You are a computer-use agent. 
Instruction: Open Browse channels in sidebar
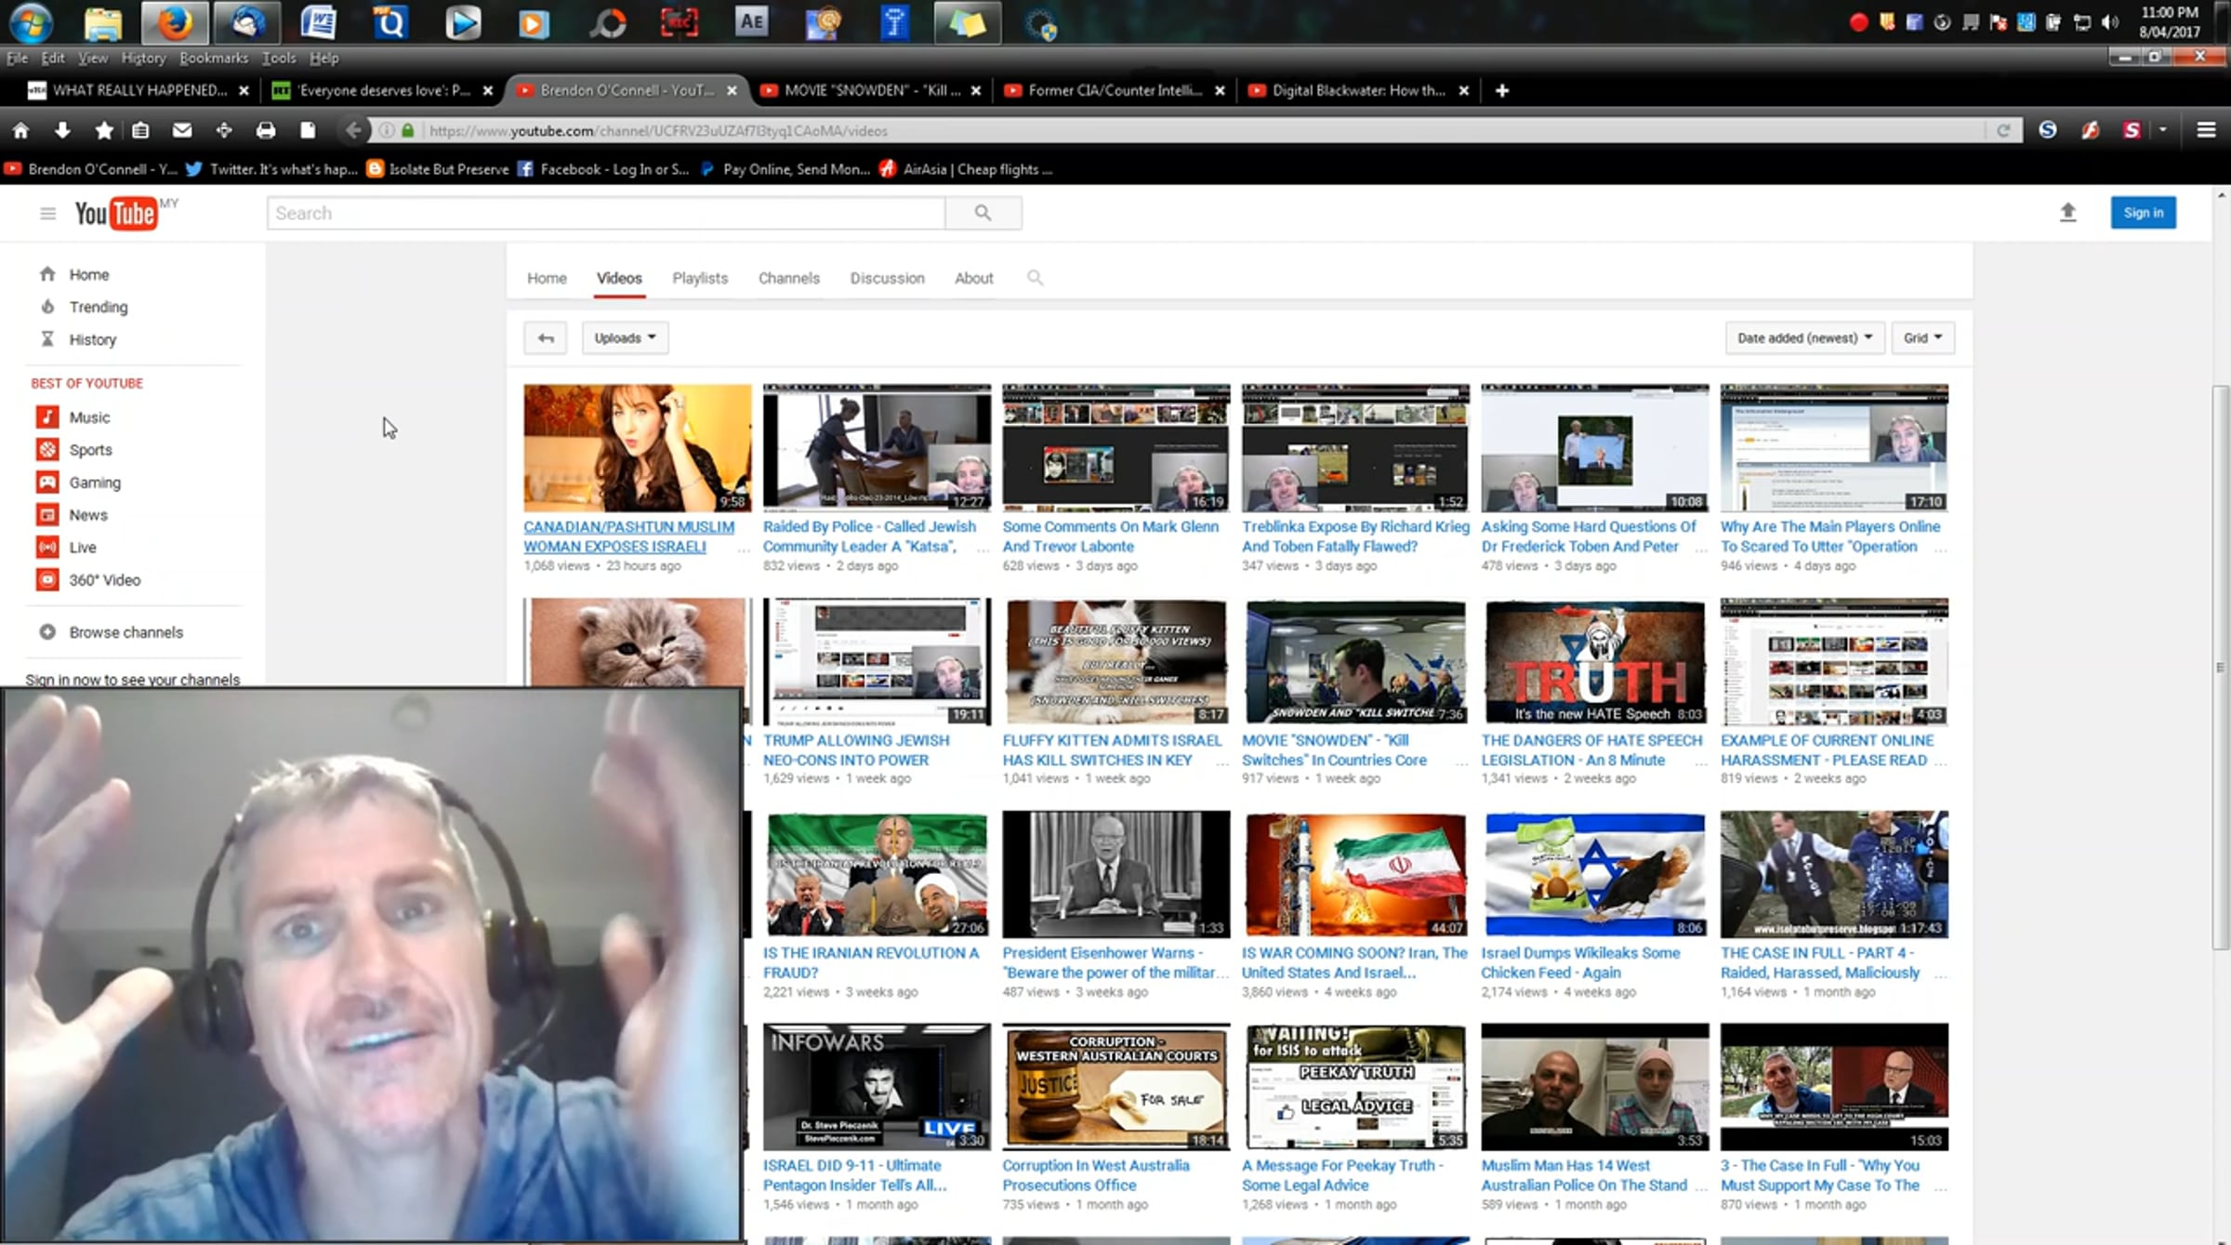[125, 632]
